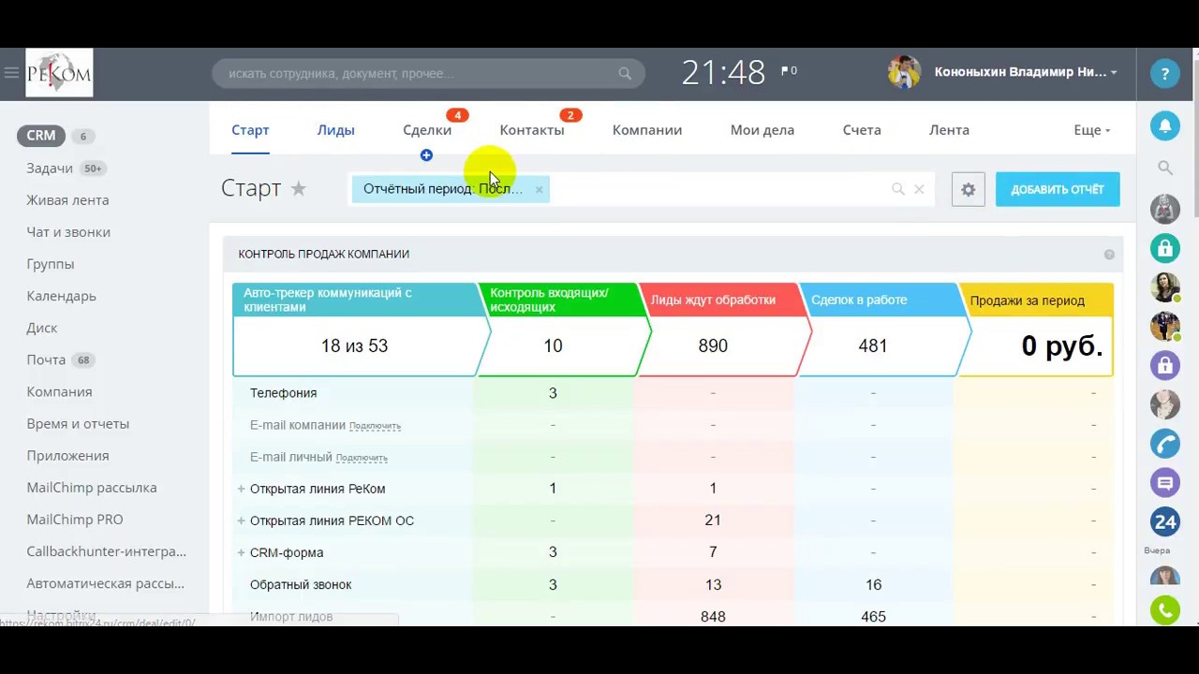Viewport: 1199px width, 674px height.
Task: Open Почта in the left menu
Action: coord(46,360)
